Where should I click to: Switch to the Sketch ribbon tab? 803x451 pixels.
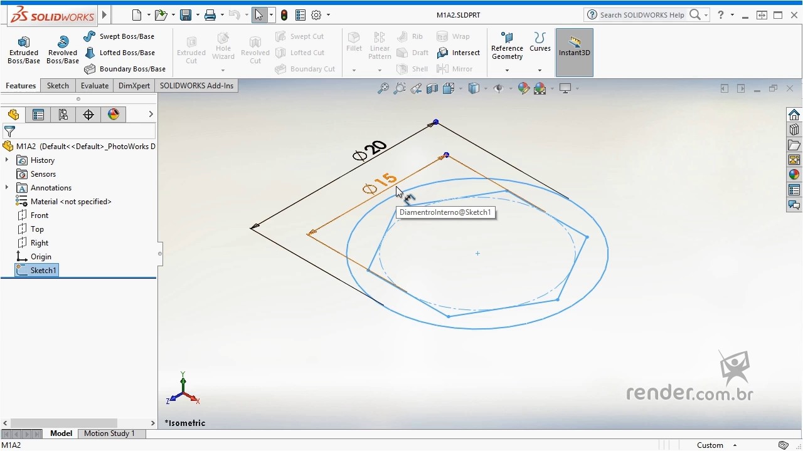[x=58, y=86]
